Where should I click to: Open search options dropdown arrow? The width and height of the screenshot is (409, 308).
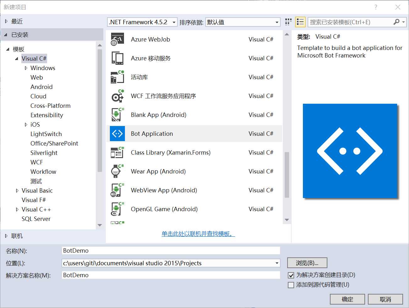(x=403, y=22)
